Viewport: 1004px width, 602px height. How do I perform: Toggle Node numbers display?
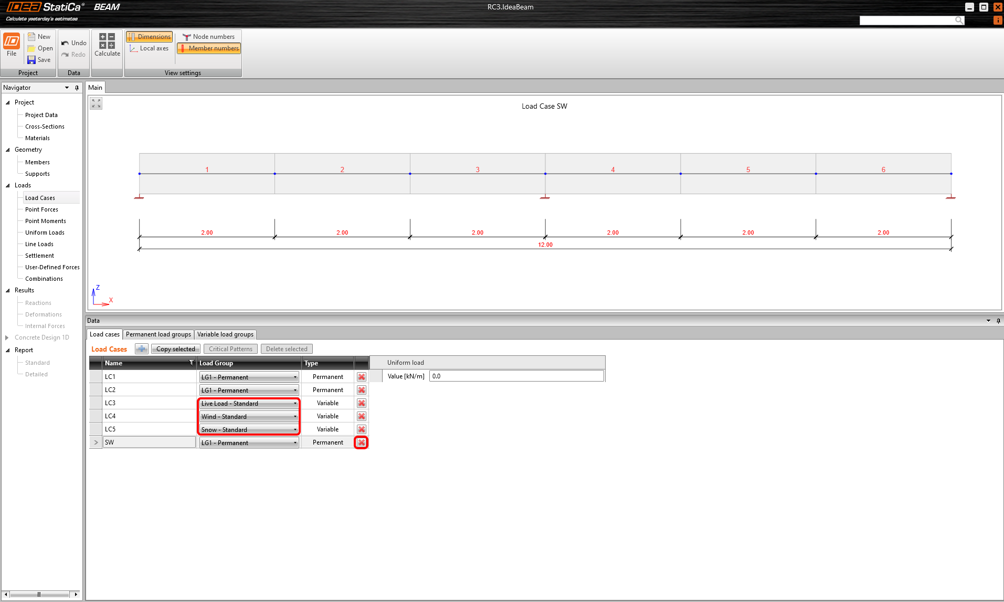(209, 37)
